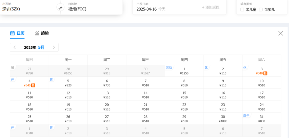Click the 低 badge on May 4
This screenshot has height=138, width=289.
[33, 85]
